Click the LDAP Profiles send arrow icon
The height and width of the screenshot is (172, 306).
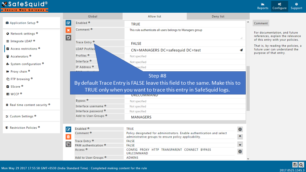tap(241, 50)
